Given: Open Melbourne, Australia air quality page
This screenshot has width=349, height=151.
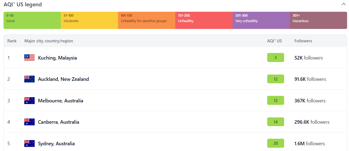Looking at the screenshot, I should [61, 101].
